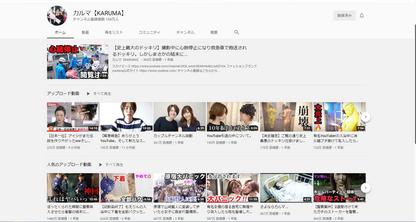Click title ぼったくられた瞬間に警察突入
The image size is (416, 222).
pos(70,209)
